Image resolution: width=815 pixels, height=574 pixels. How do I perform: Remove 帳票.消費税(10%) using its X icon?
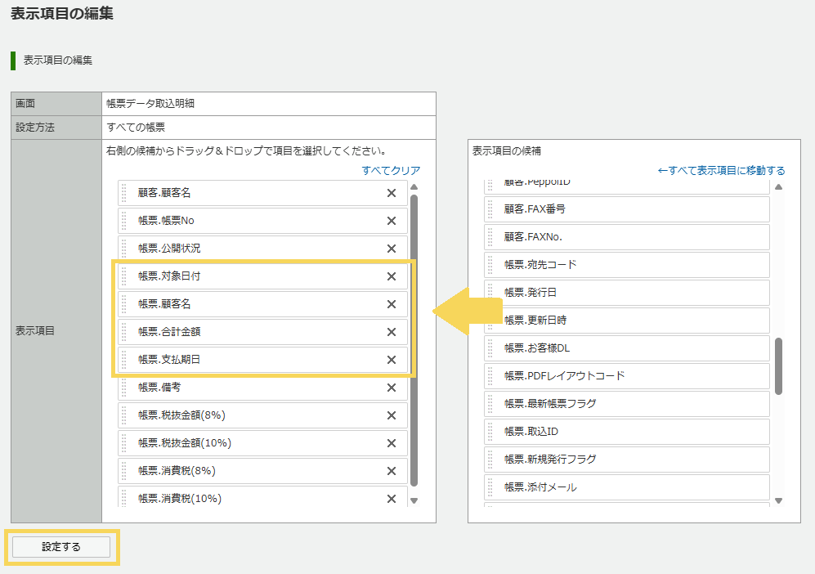[x=391, y=498]
